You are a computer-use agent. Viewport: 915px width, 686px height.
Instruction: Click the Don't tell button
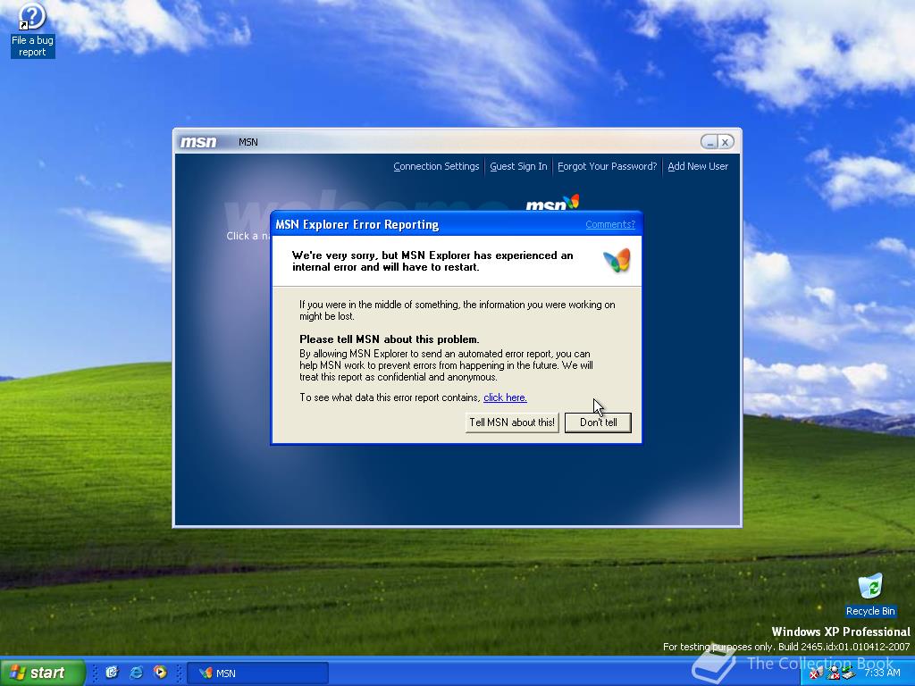[598, 422]
